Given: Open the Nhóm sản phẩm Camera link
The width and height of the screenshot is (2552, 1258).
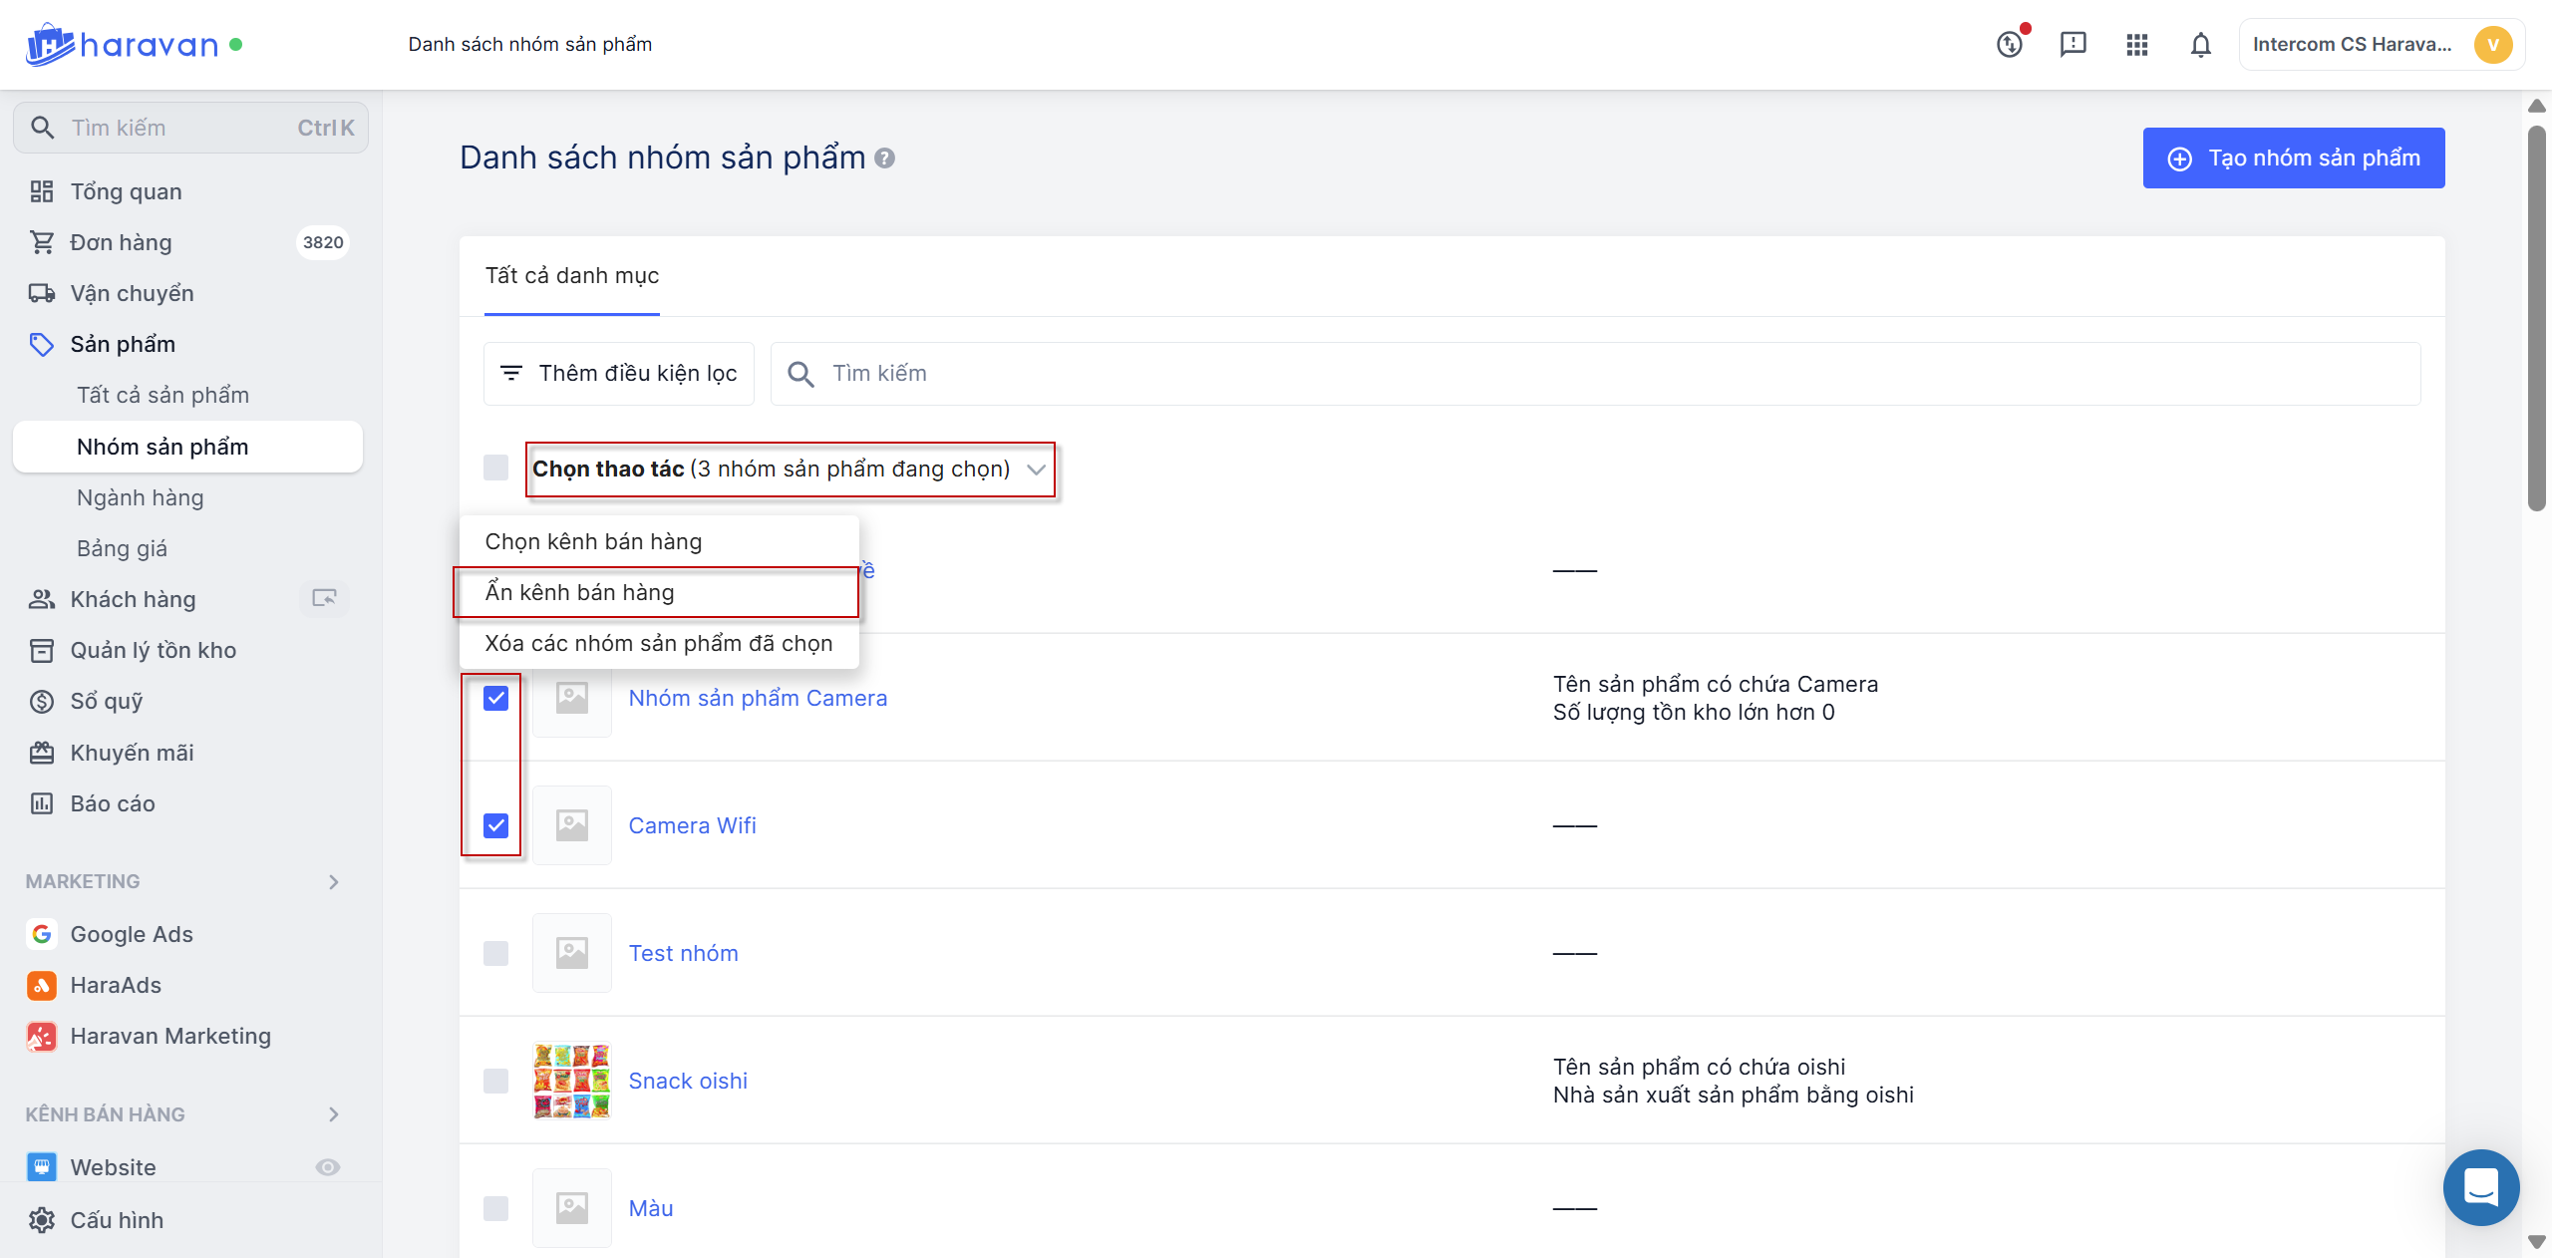Looking at the screenshot, I should pyautogui.click(x=758, y=698).
